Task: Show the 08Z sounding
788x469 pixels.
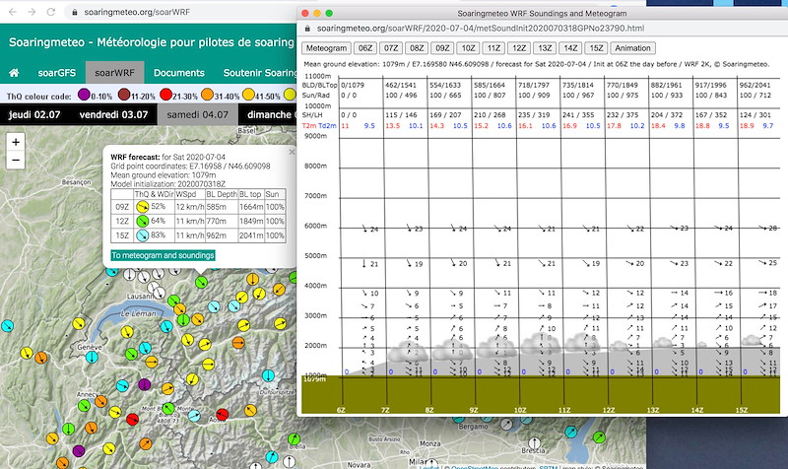Action: pos(417,48)
